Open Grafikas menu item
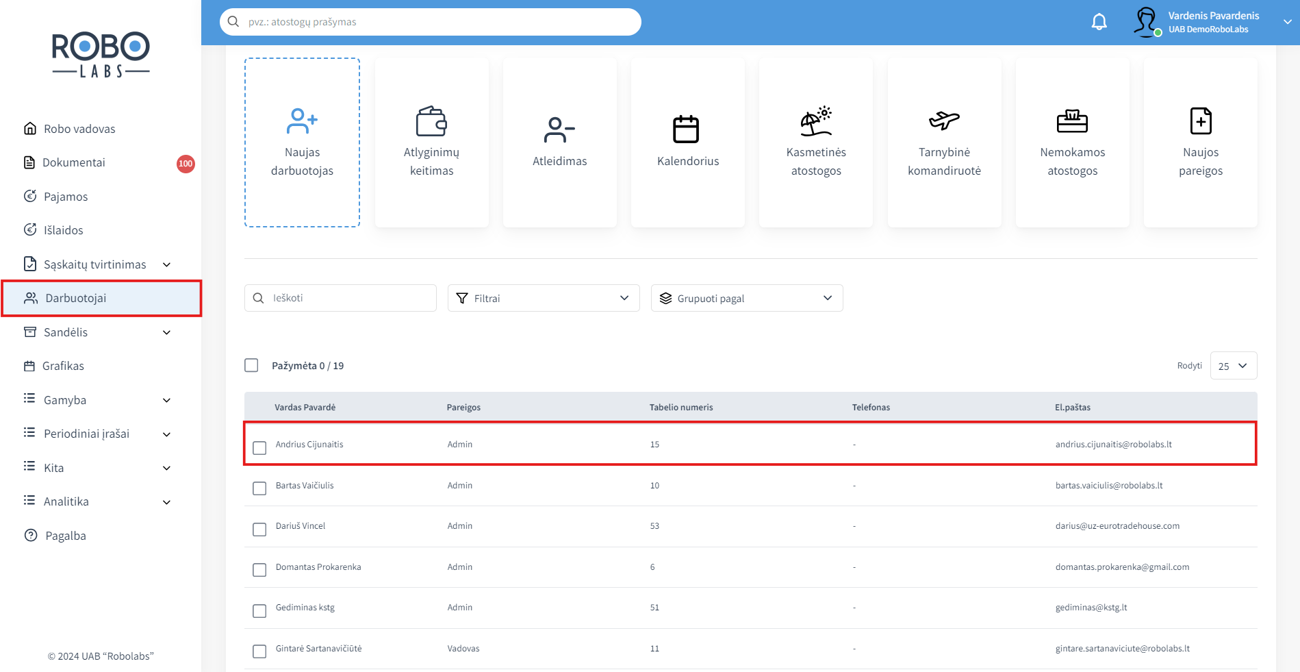Screen dimensions: 1300x672 coord(63,366)
